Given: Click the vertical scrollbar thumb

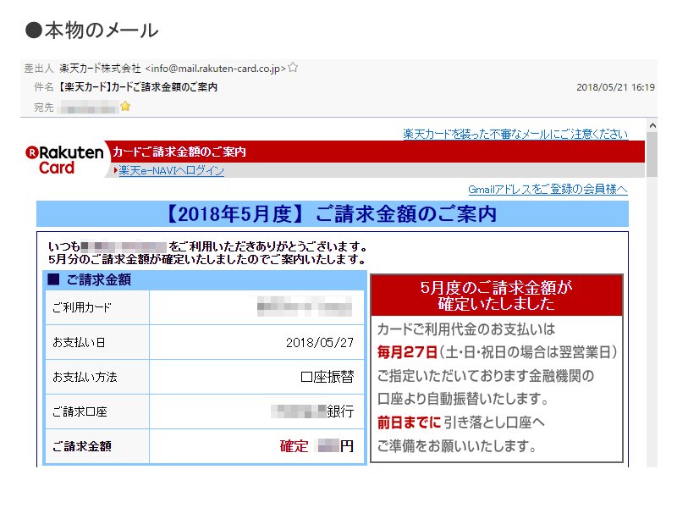Looking at the screenshot, I should [652, 155].
